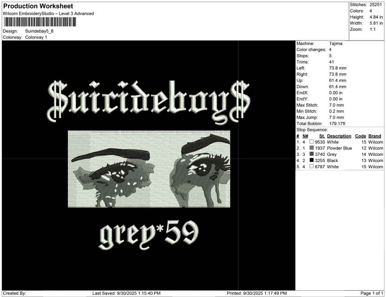Click "Wilcom EmbroideryStudio – Level 3 Advanced" text
The image size is (386, 297).
click(48, 14)
